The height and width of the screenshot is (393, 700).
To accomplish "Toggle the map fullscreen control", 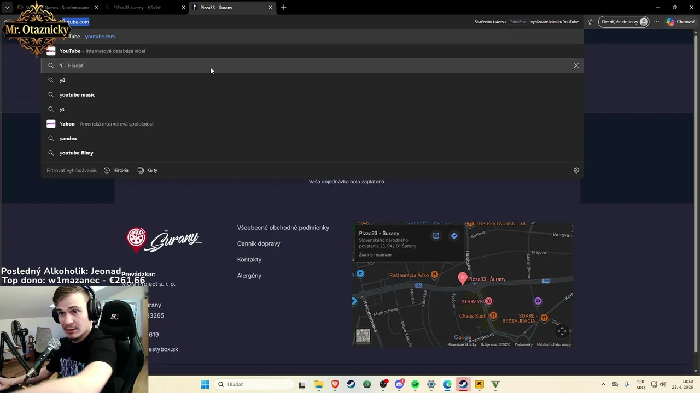I will click(562, 332).
